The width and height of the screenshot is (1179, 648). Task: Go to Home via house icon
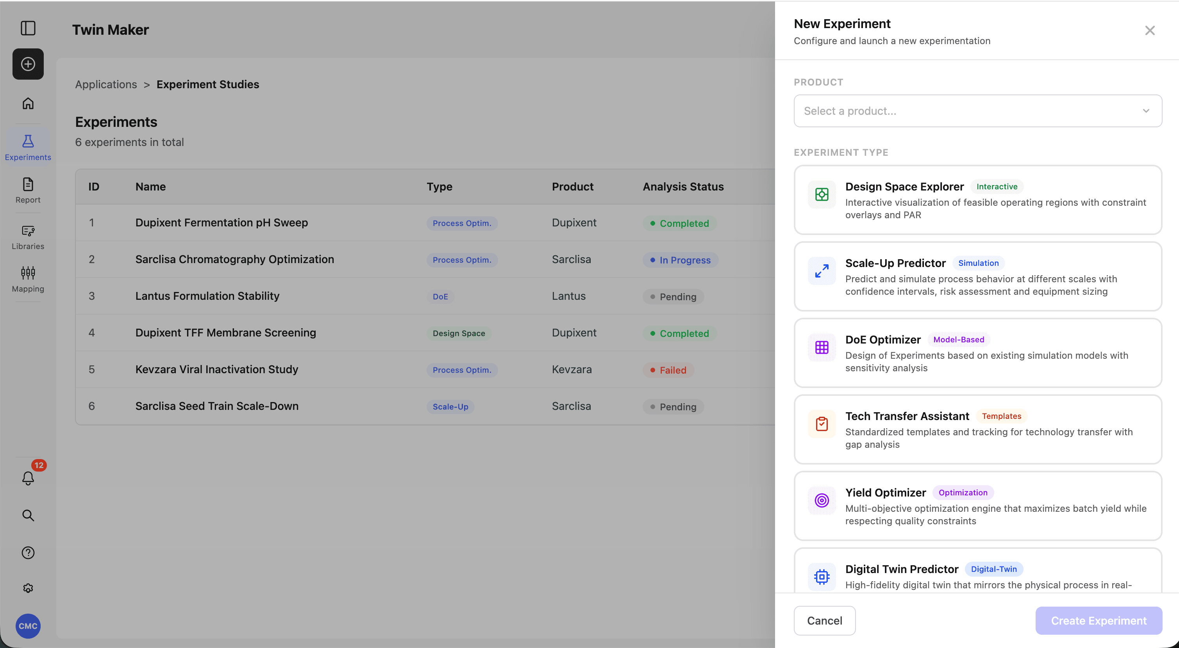(x=28, y=103)
